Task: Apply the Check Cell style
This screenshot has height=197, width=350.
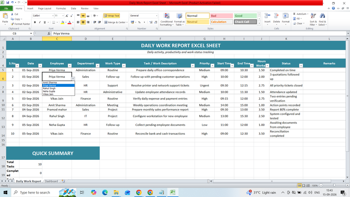Action: pyautogui.click(x=245, y=22)
